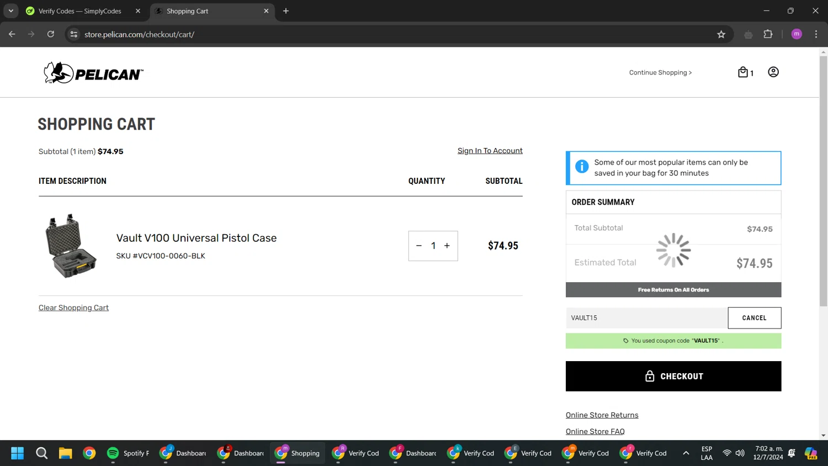
Task: Open the colorful Copilot icon in the taskbar
Action: [811, 453]
